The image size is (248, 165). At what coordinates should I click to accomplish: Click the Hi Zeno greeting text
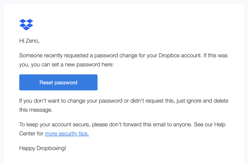pyautogui.click(x=29, y=41)
